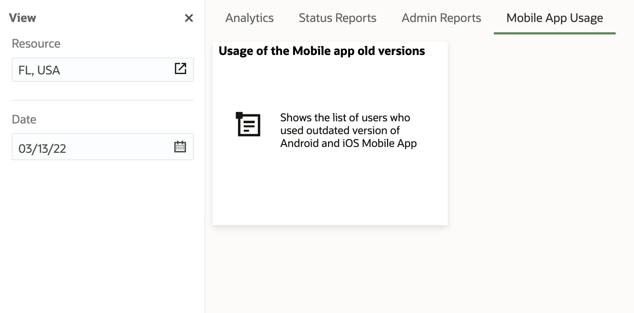634x313 pixels.
Task: Click empty View panel space below Date field
Action: click(103, 235)
